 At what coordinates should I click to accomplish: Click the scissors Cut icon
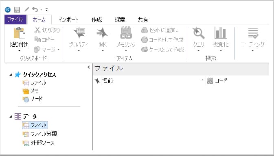pos(37,30)
